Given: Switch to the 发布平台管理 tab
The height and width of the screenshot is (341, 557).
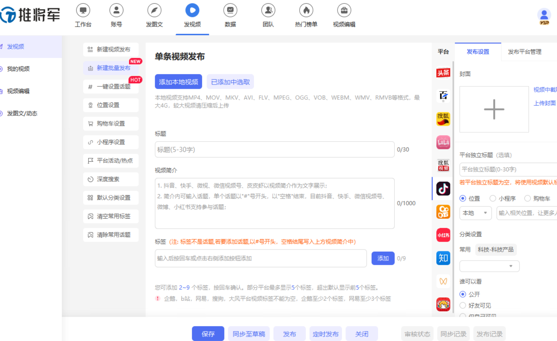Looking at the screenshot, I should (524, 52).
